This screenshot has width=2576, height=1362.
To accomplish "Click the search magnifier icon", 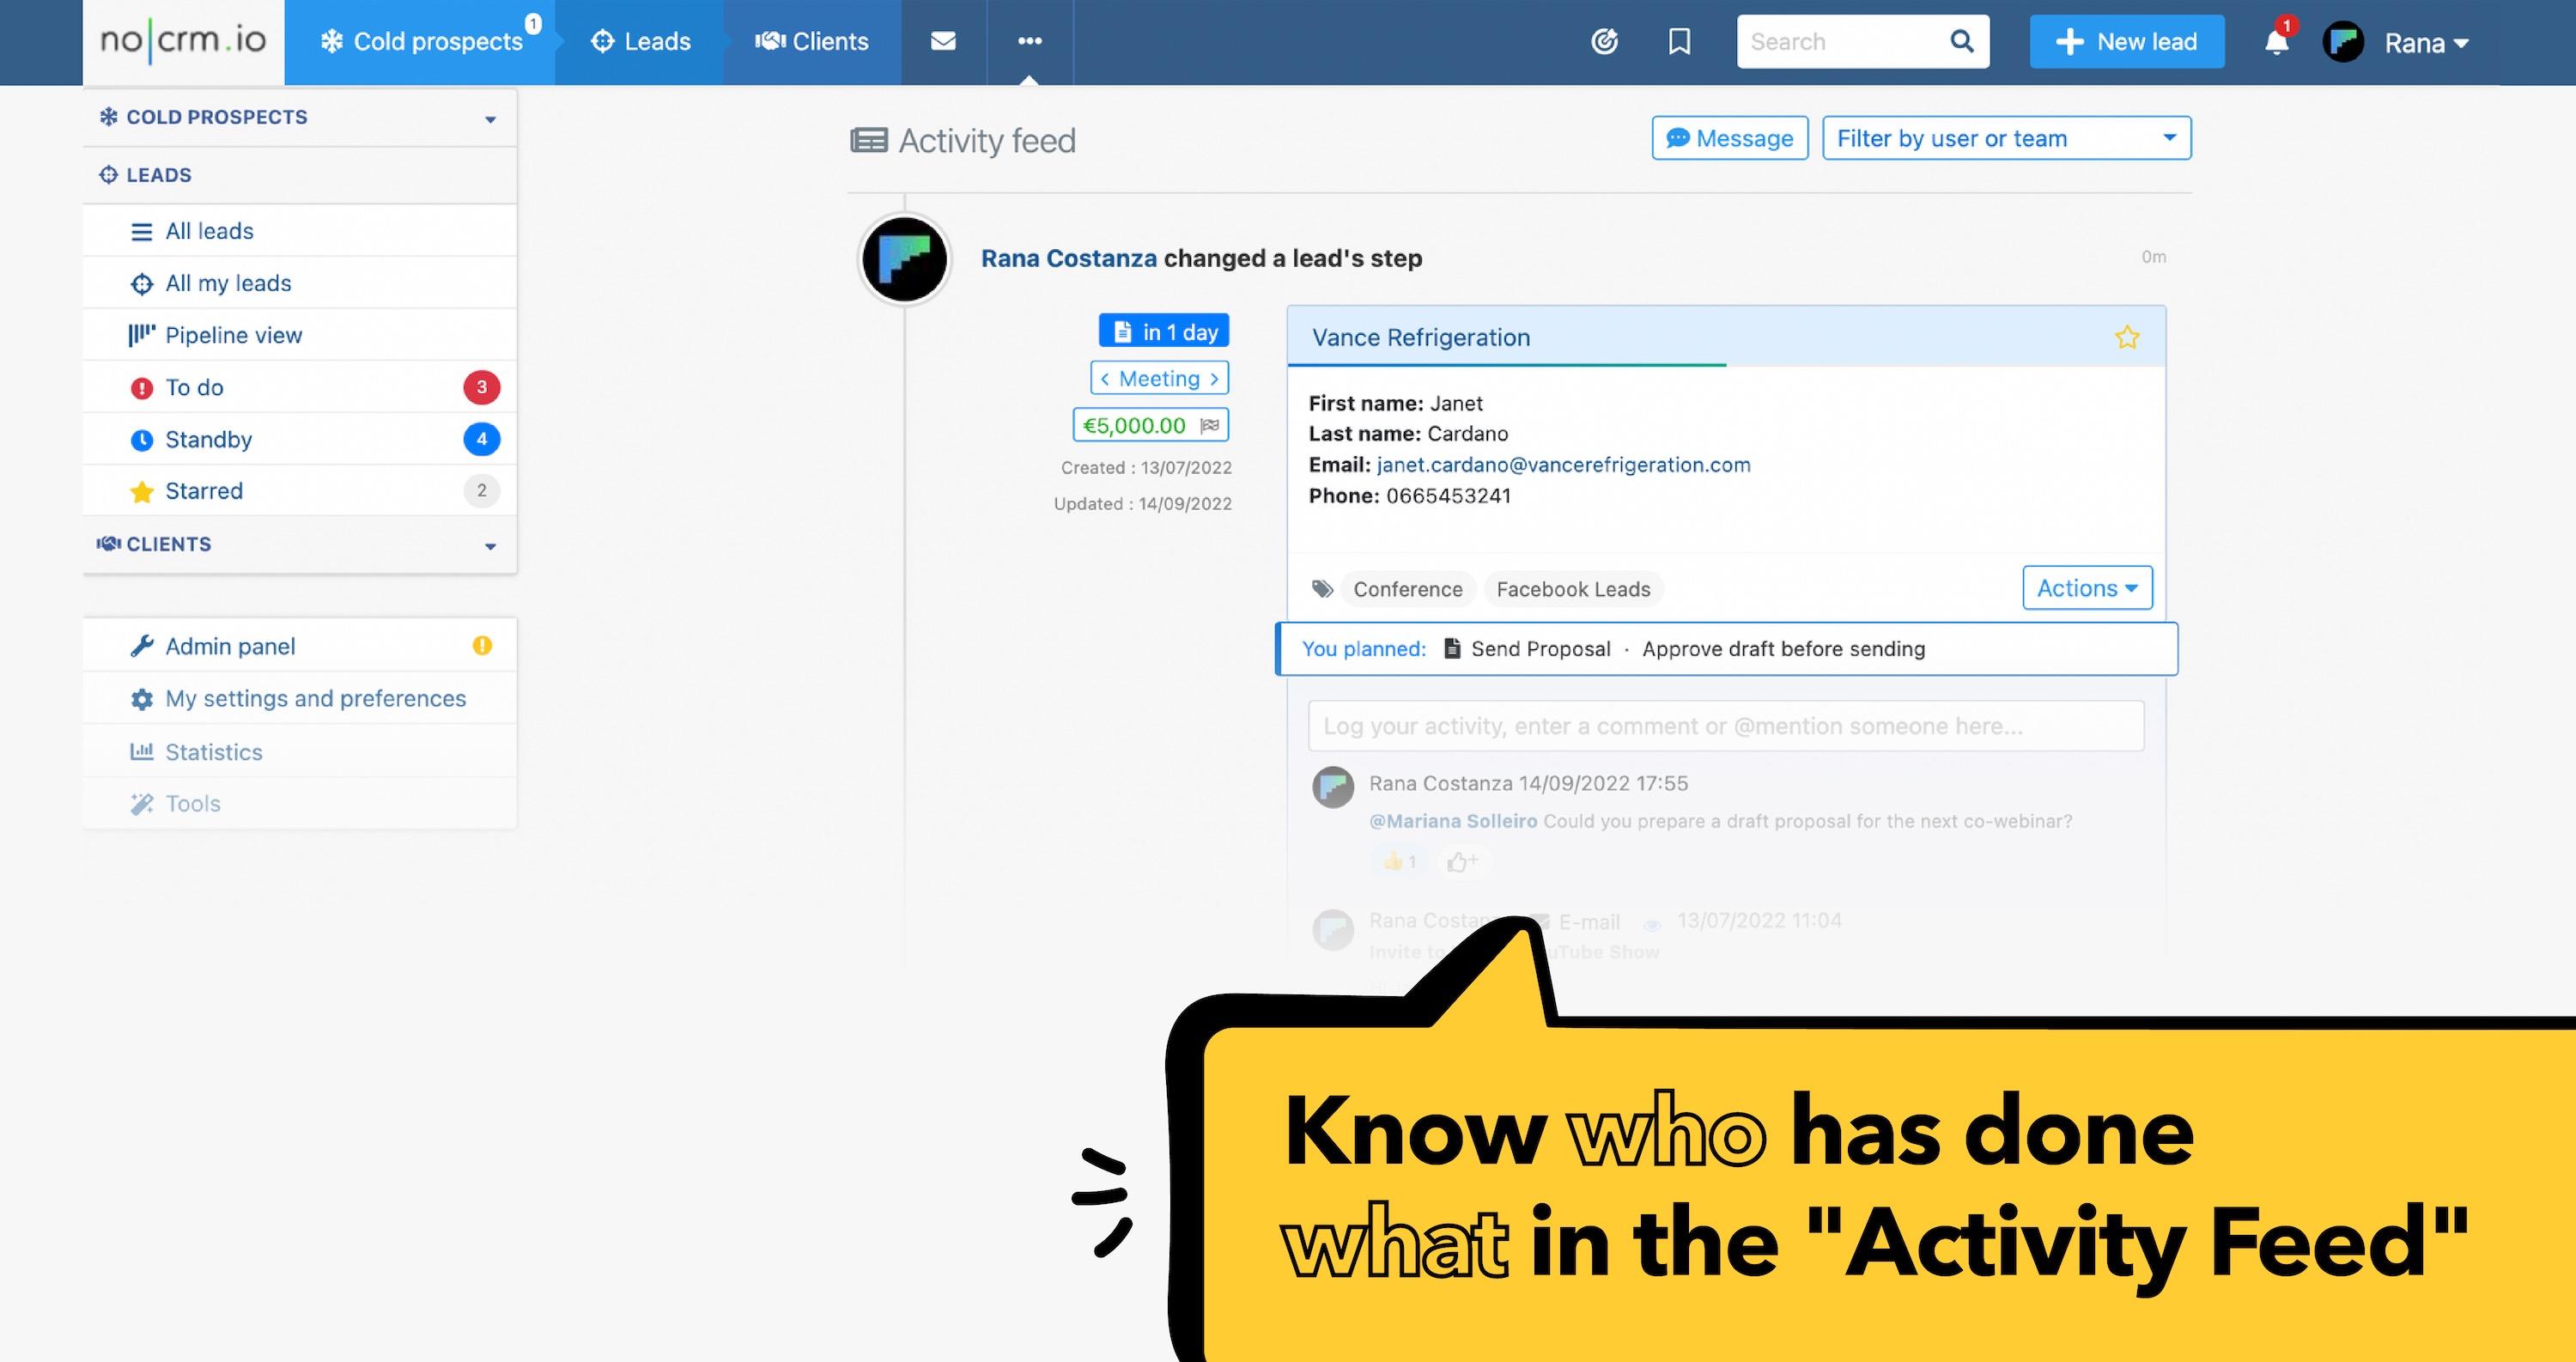I will (1961, 41).
